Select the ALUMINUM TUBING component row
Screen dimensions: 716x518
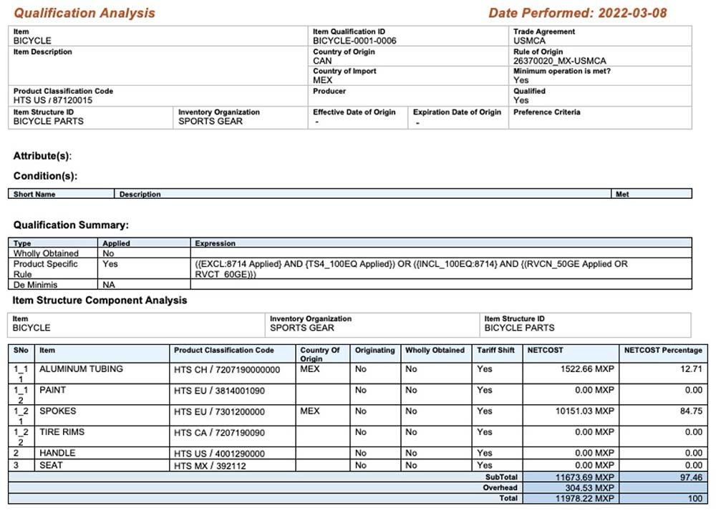(81, 369)
